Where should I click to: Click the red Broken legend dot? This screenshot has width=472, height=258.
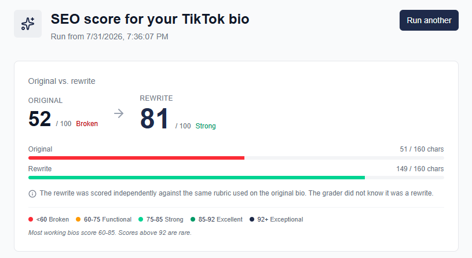pyautogui.click(x=31, y=219)
